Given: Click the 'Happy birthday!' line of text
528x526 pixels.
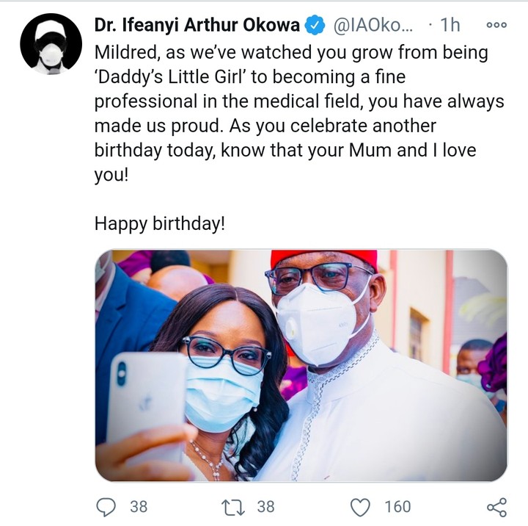Looking at the screenshot, I should tap(159, 224).
